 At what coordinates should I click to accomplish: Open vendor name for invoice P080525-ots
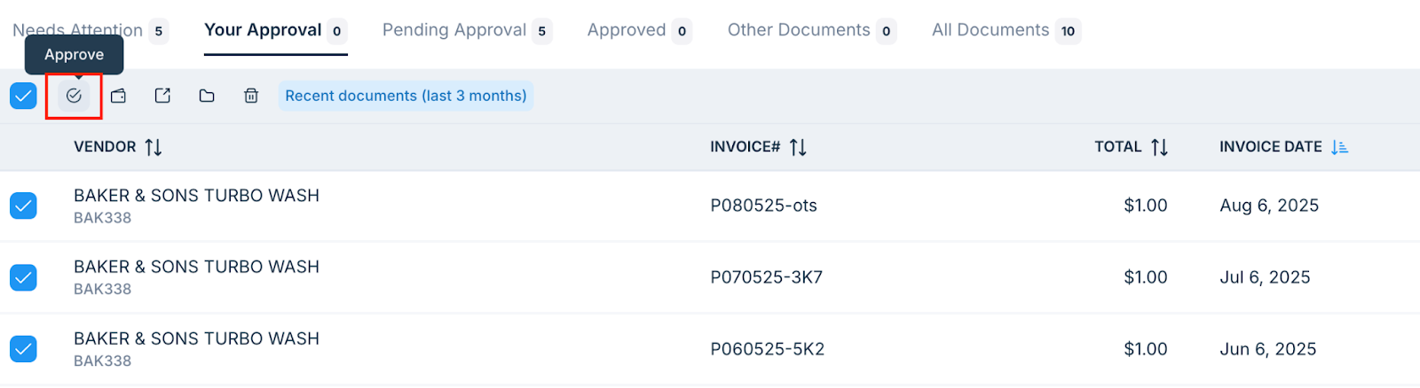pyautogui.click(x=196, y=196)
